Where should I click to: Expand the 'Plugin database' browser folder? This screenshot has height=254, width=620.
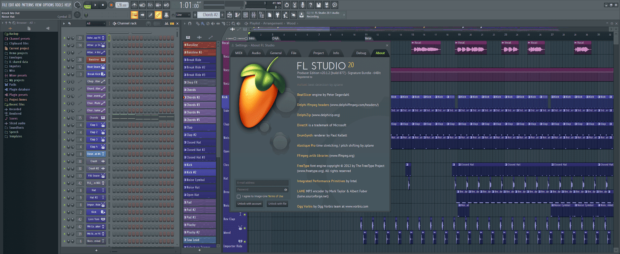[19, 89]
